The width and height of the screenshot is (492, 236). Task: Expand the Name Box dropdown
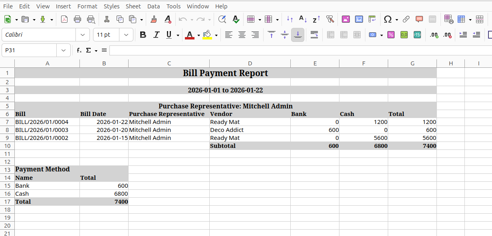pyautogui.click(x=63, y=50)
